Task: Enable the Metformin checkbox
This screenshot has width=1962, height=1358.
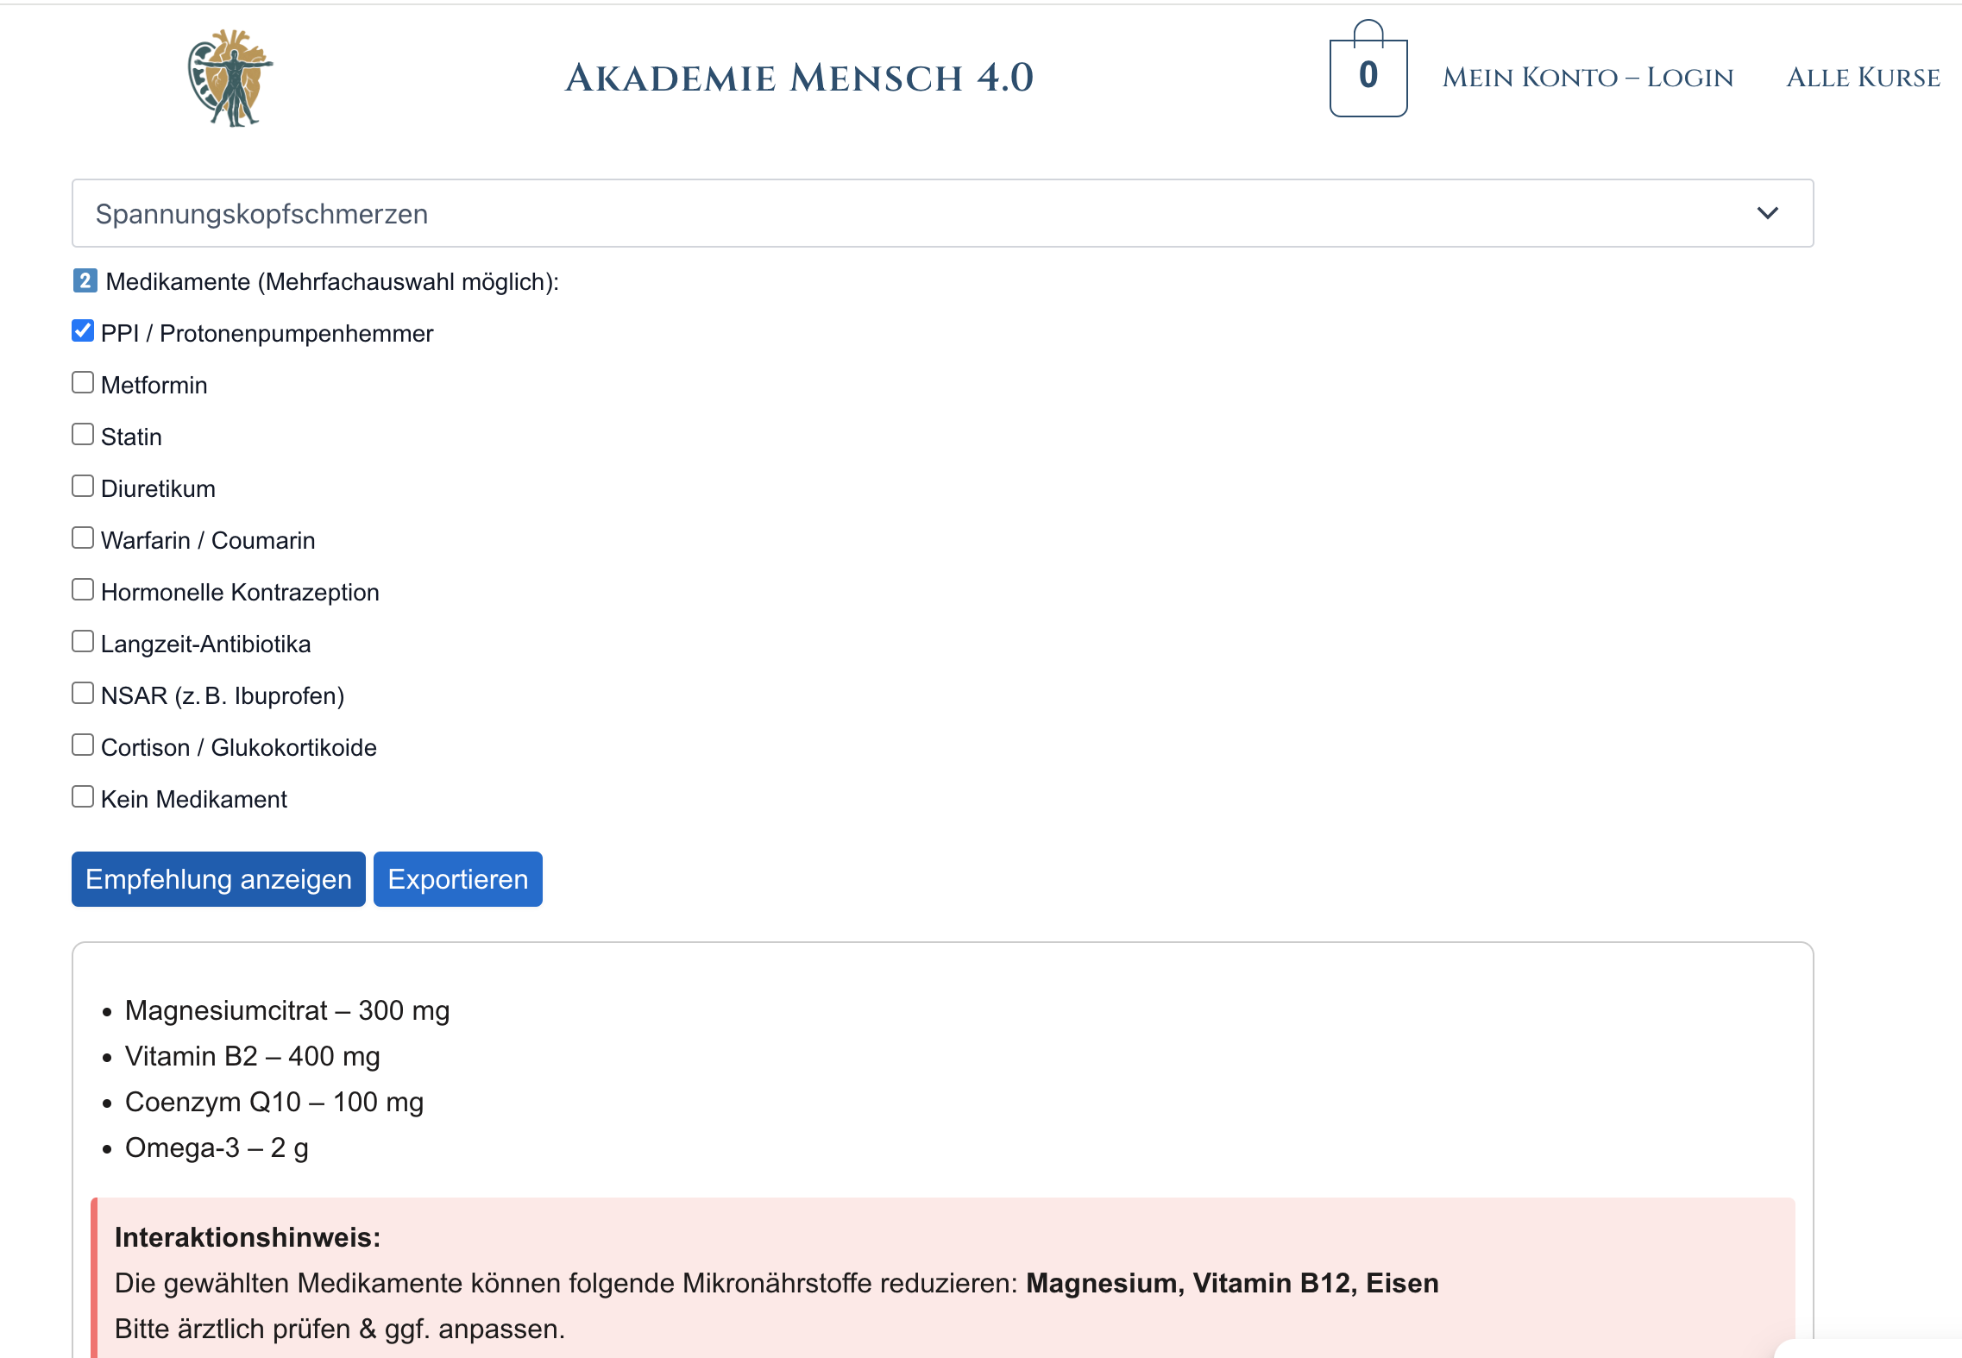Action: tap(83, 383)
